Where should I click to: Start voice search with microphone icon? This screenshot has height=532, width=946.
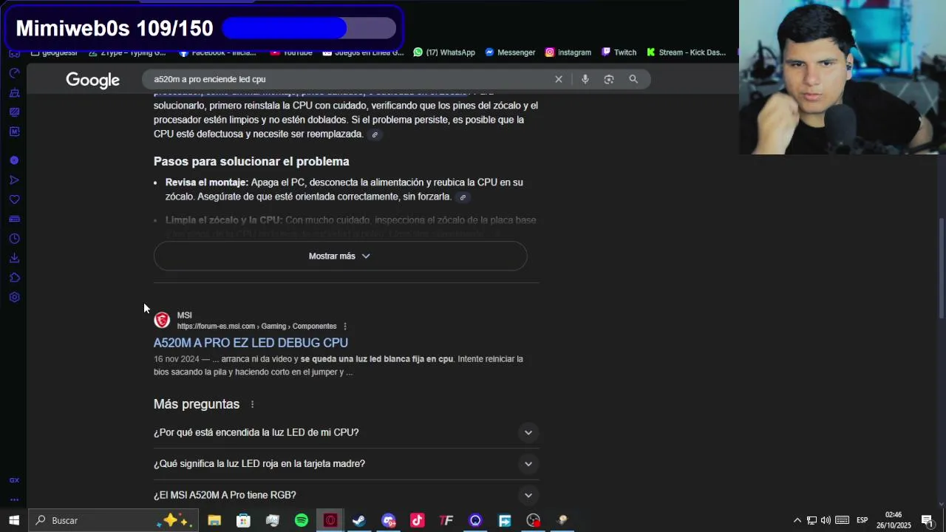pyautogui.click(x=585, y=79)
